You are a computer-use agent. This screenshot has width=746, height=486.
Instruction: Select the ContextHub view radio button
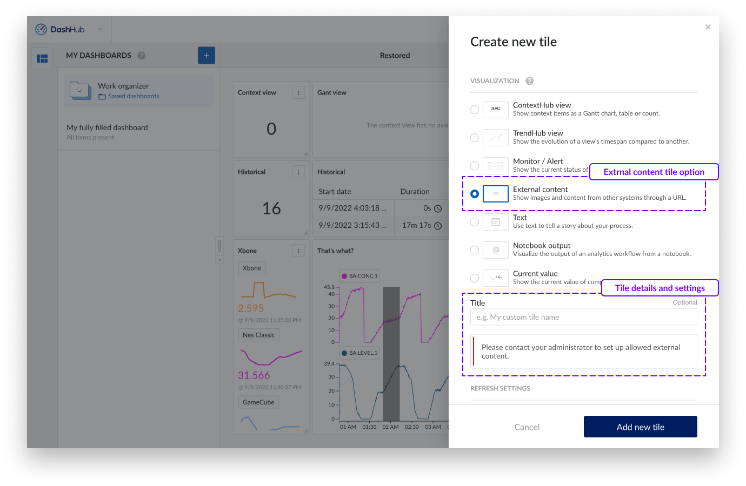pyautogui.click(x=475, y=110)
